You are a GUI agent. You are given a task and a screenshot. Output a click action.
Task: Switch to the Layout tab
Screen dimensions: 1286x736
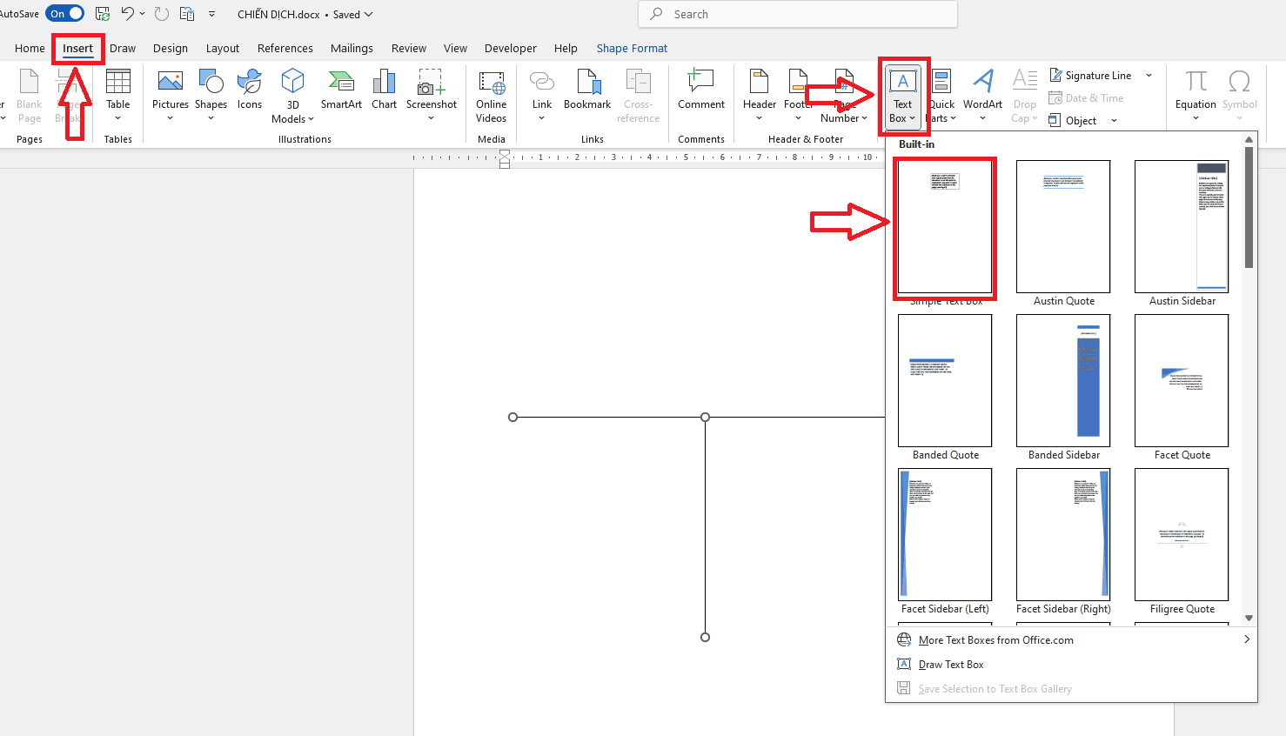click(222, 49)
